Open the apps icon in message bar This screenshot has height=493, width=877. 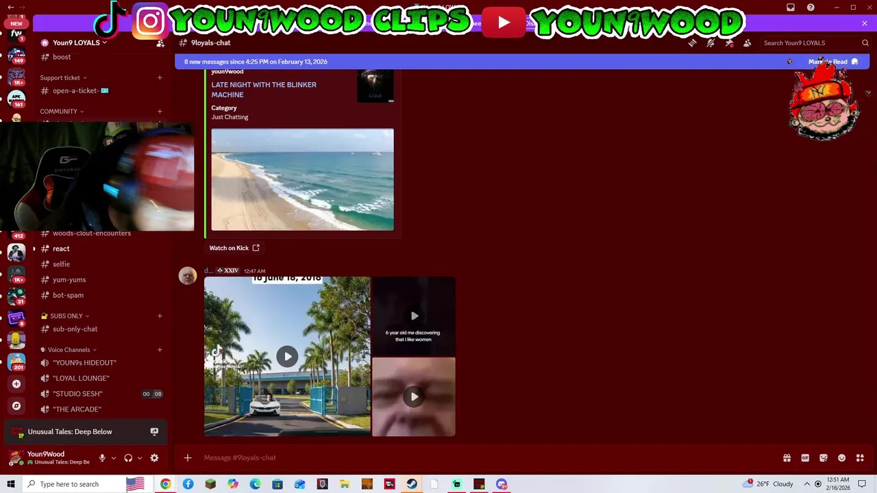[860, 458]
